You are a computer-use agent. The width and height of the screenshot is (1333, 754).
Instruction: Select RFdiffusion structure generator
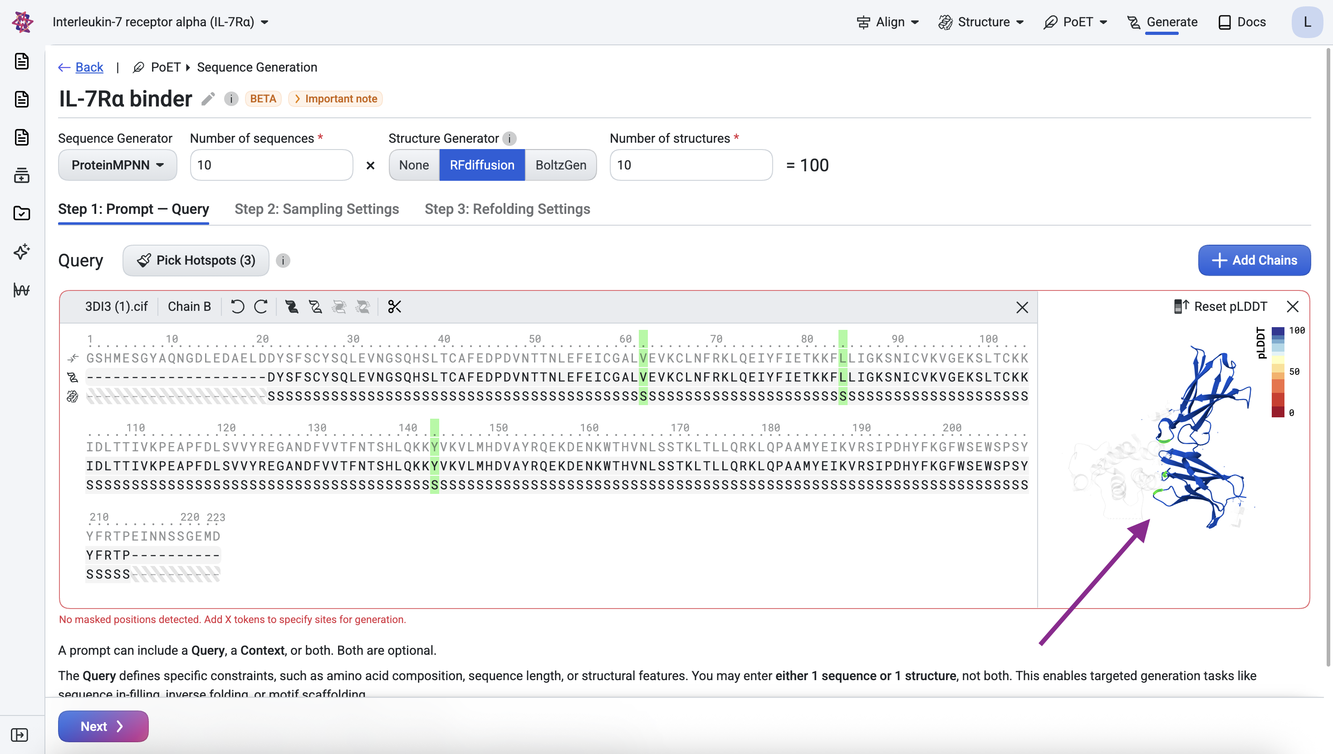482,164
